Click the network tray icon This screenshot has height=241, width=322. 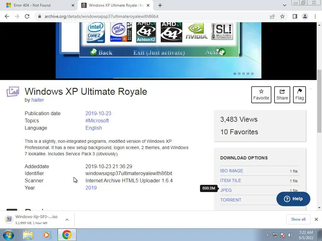275,235
